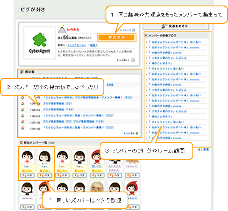Click the 編集 edit link in brackets
This screenshot has height=211, width=228.
point(93,45)
